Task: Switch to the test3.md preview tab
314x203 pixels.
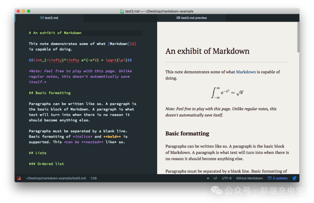Action: pyautogui.click(x=192, y=18)
